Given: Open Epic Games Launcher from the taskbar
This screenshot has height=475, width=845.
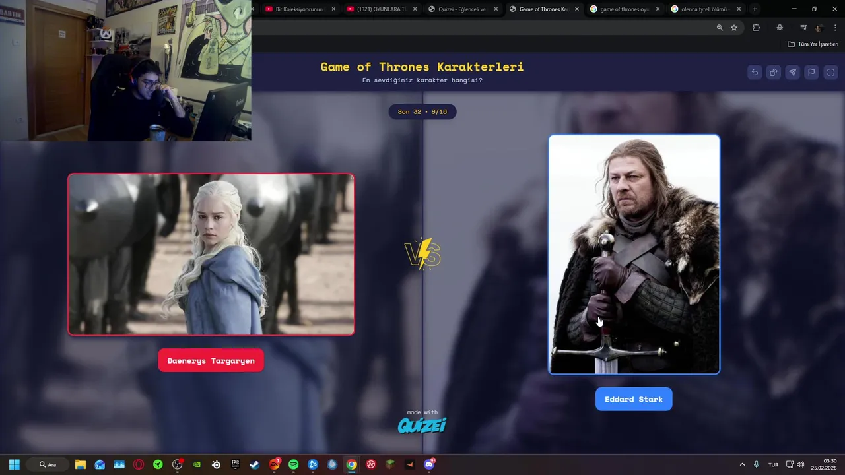Looking at the screenshot, I should [x=235, y=464].
